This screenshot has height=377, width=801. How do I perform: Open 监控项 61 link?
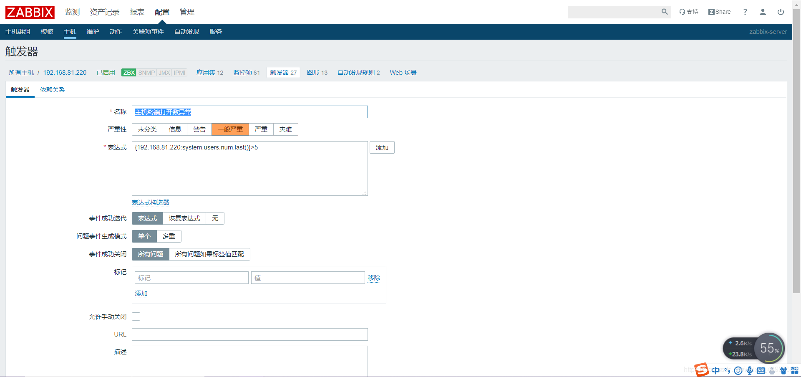click(247, 73)
